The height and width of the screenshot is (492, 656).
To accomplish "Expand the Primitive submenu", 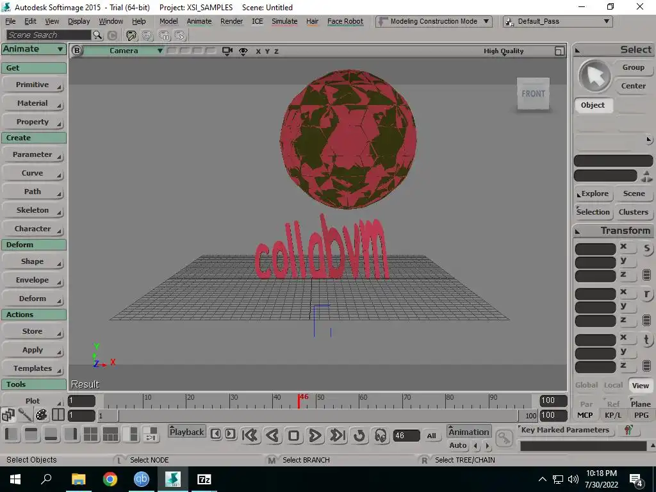I will pyautogui.click(x=33, y=85).
